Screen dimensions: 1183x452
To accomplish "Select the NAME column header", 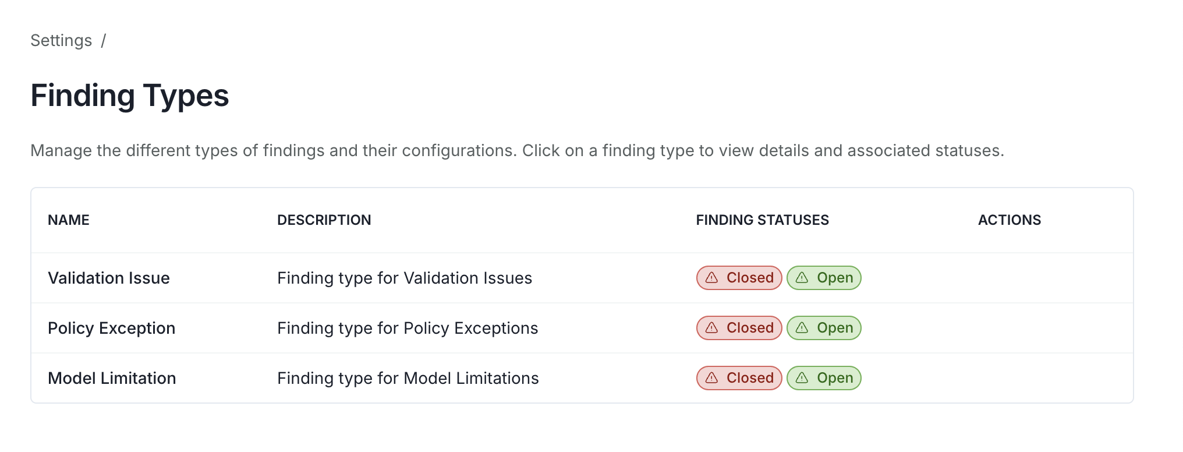I will tap(68, 220).
